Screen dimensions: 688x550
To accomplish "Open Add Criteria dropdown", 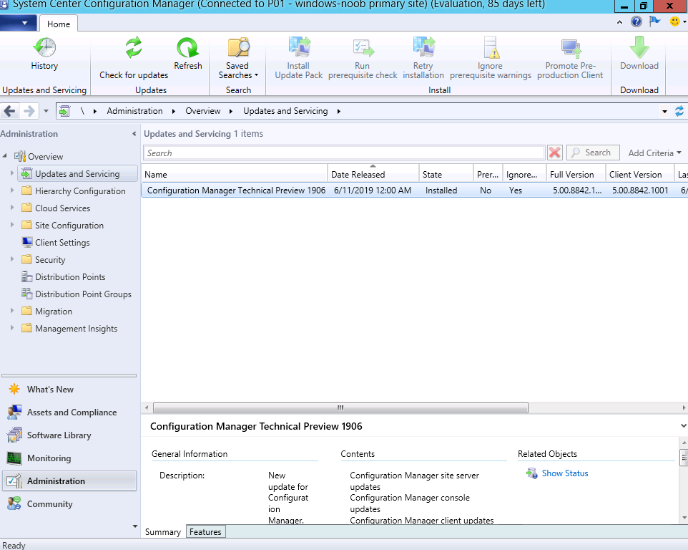I will tap(654, 153).
